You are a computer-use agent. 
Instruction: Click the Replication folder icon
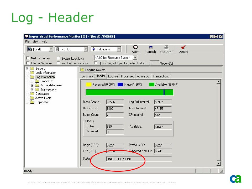pos(32,102)
